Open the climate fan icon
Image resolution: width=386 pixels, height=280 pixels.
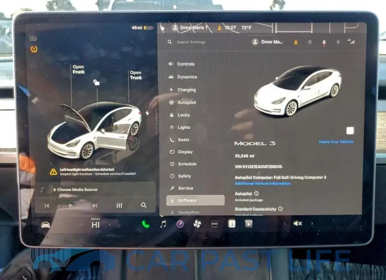(197, 224)
